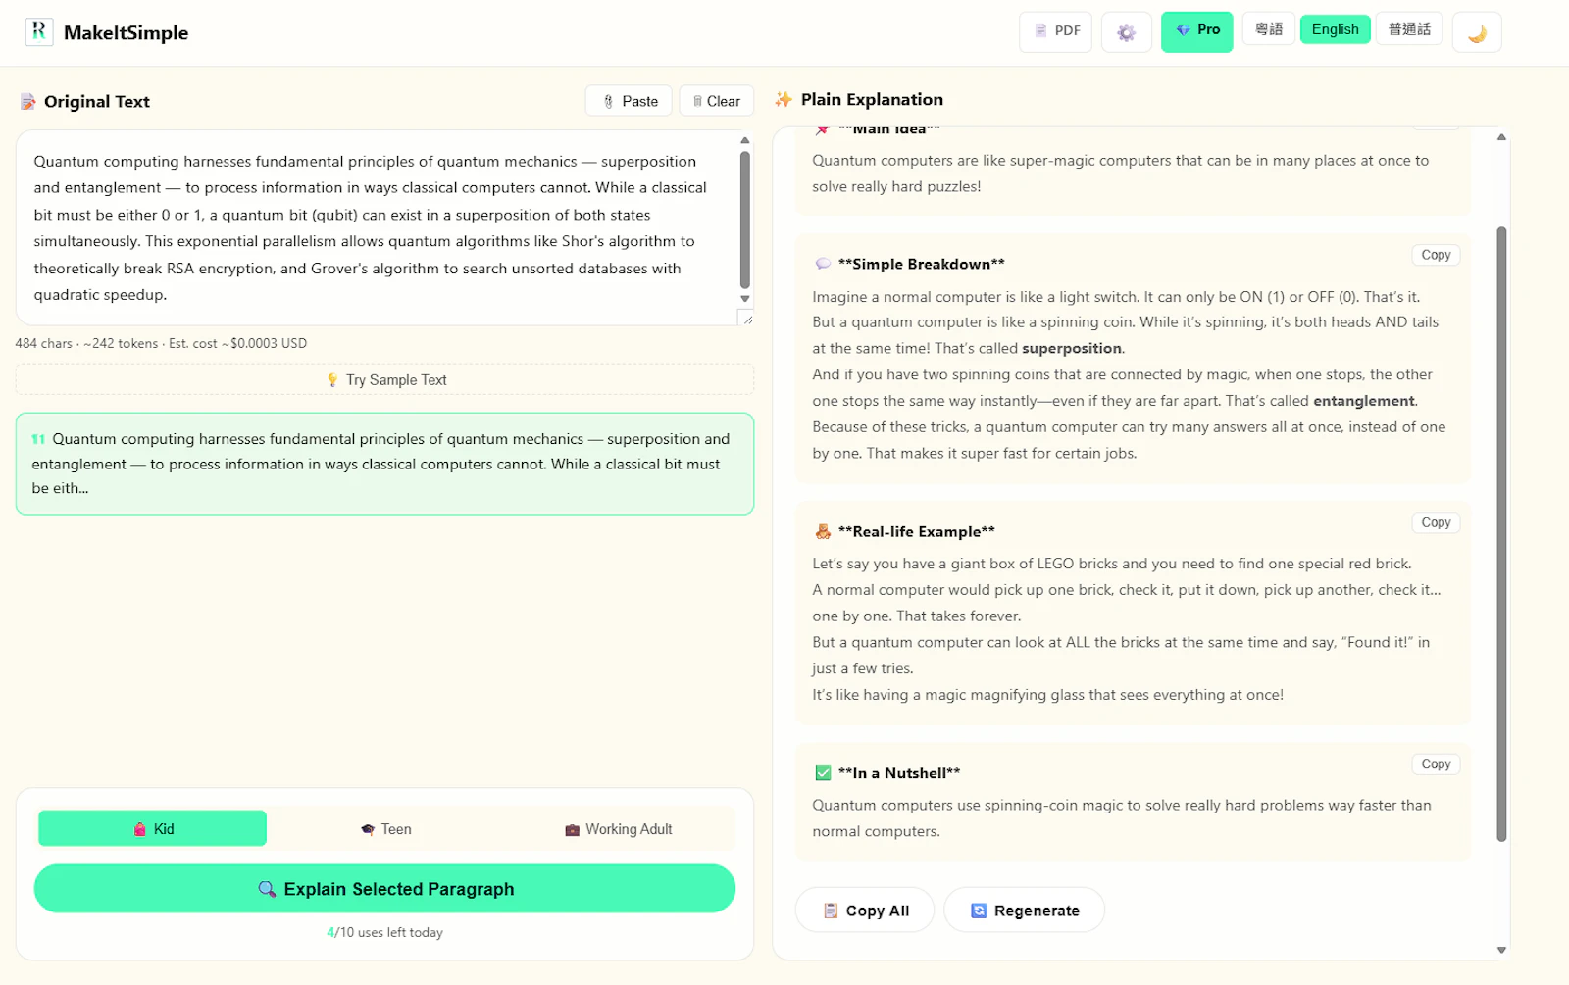The image size is (1569, 985).
Task: Click the graduation cap icon on Teen
Action: (x=368, y=829)
